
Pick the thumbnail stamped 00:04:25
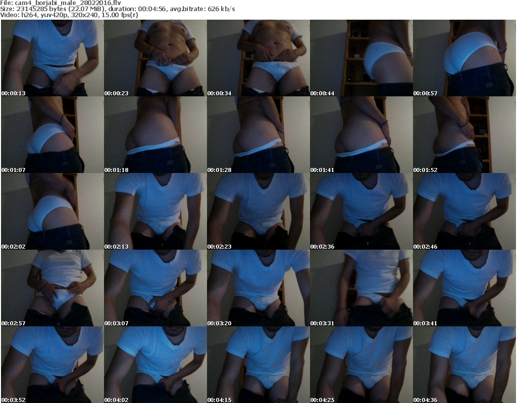(361, 365)
